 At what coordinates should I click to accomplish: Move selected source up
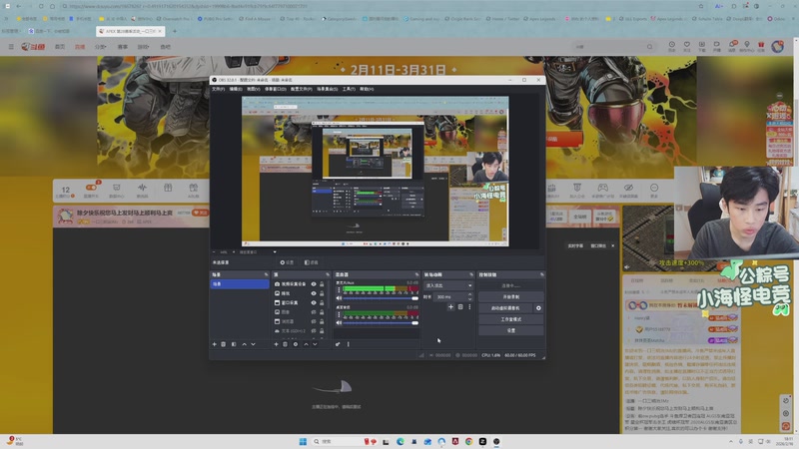click(x=306, y=344)
